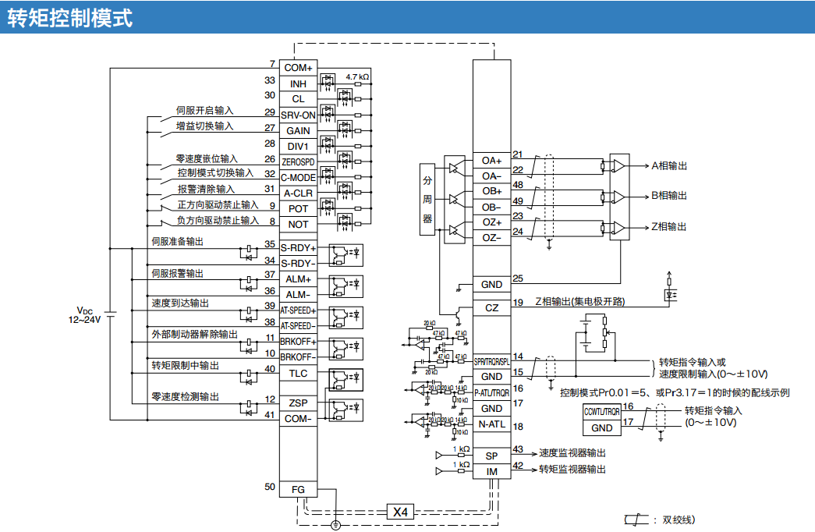Click the A相输出 line receiver triangle symbol
This screenshot has height=532, width=815.
point(618,165)
